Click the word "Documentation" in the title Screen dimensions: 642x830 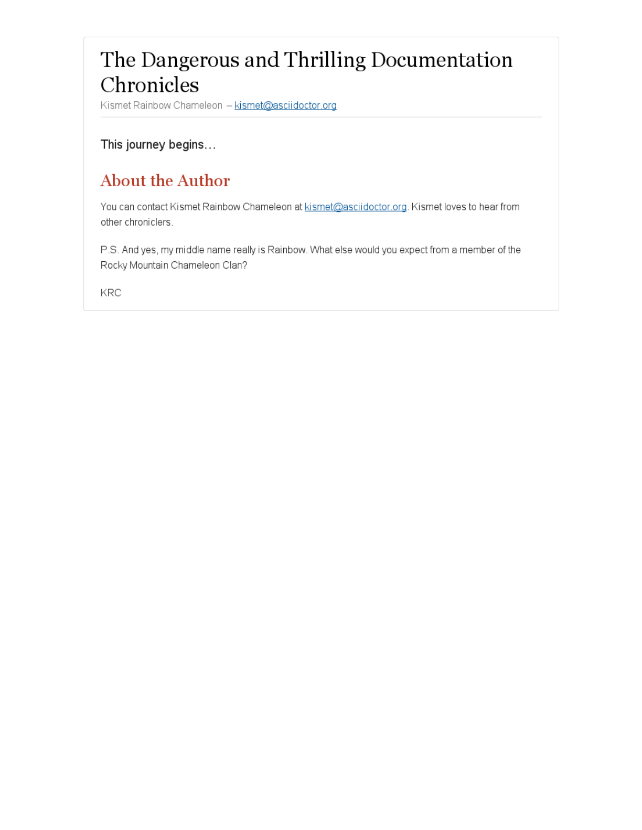pos(442,60)
